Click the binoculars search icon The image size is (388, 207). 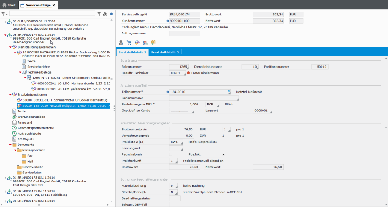(105, 14)
